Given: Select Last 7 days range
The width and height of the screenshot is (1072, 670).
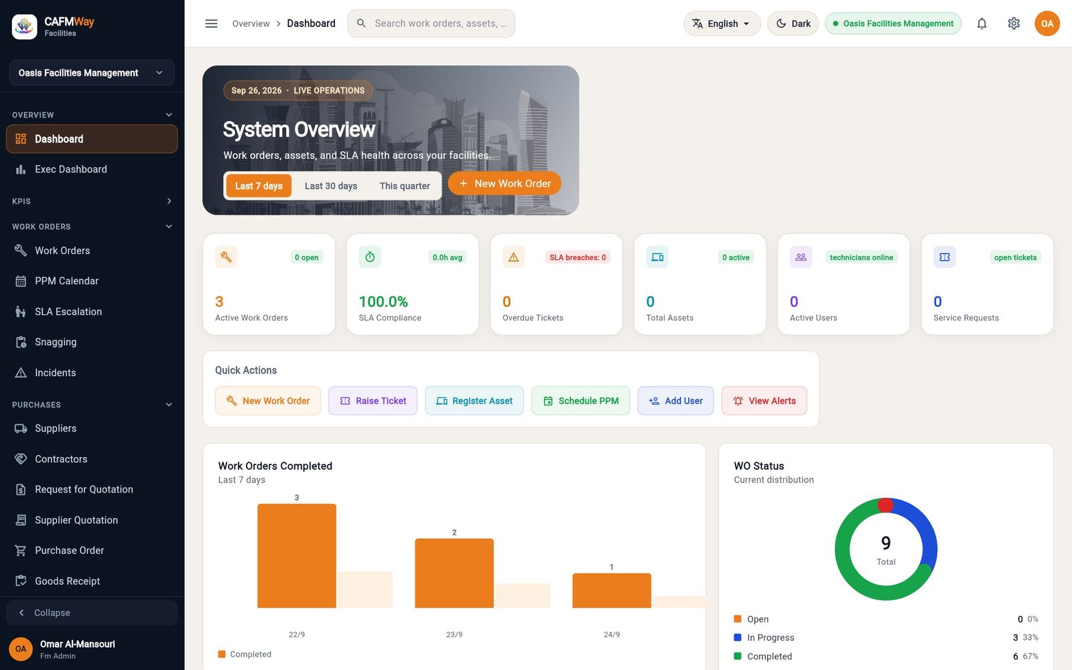Looking at the screenshot, I should pyautogui.click(x=259, y=186).
